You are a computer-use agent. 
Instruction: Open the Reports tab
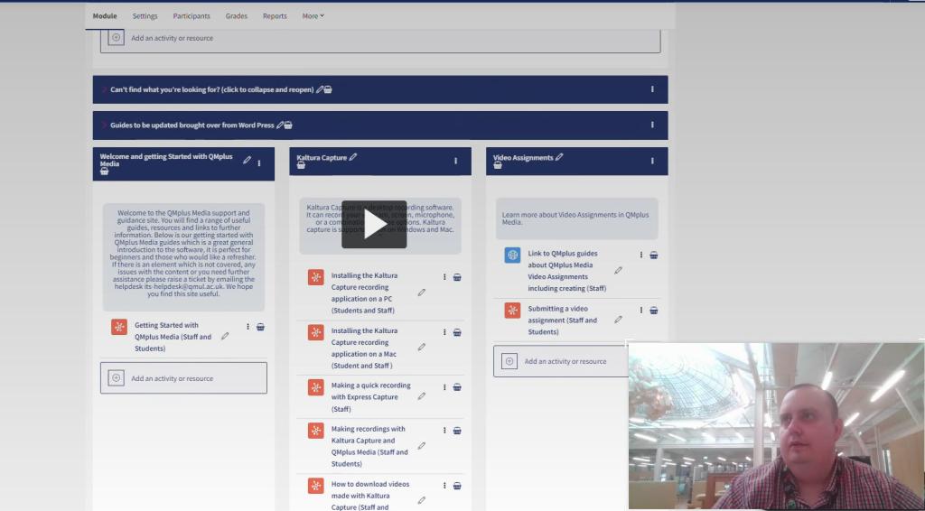tap(275, 16)
